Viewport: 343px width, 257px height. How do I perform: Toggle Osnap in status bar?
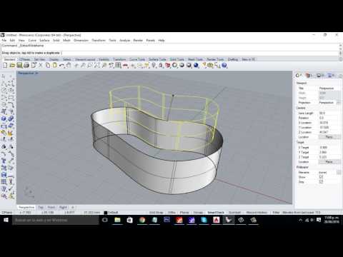click(198, 212)
